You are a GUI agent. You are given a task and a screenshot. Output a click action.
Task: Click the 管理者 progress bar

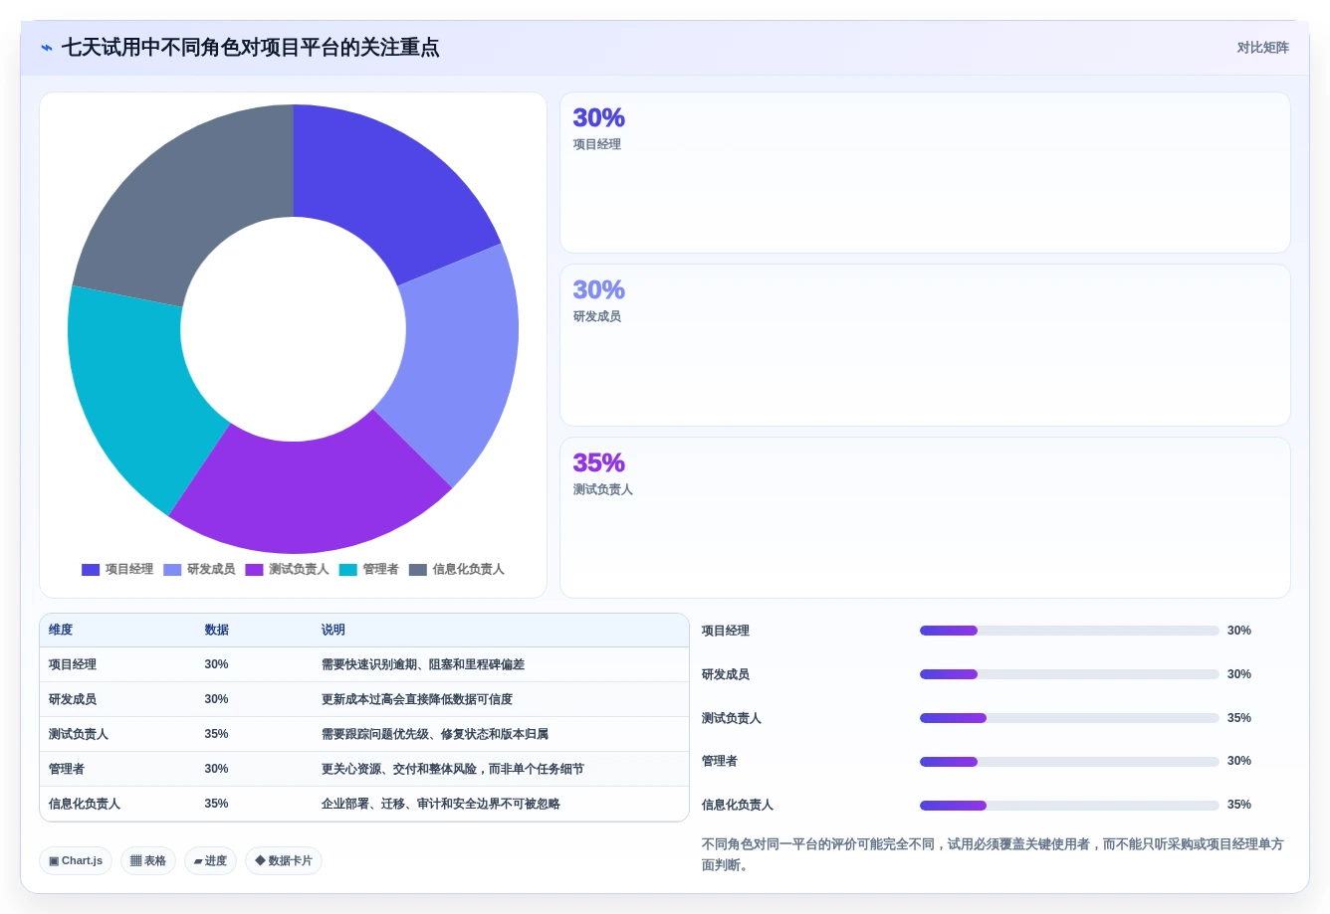[1069, 762]
